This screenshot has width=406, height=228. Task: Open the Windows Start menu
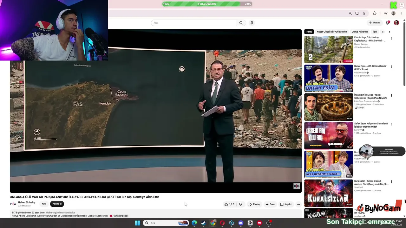click(x=137, y=223)
